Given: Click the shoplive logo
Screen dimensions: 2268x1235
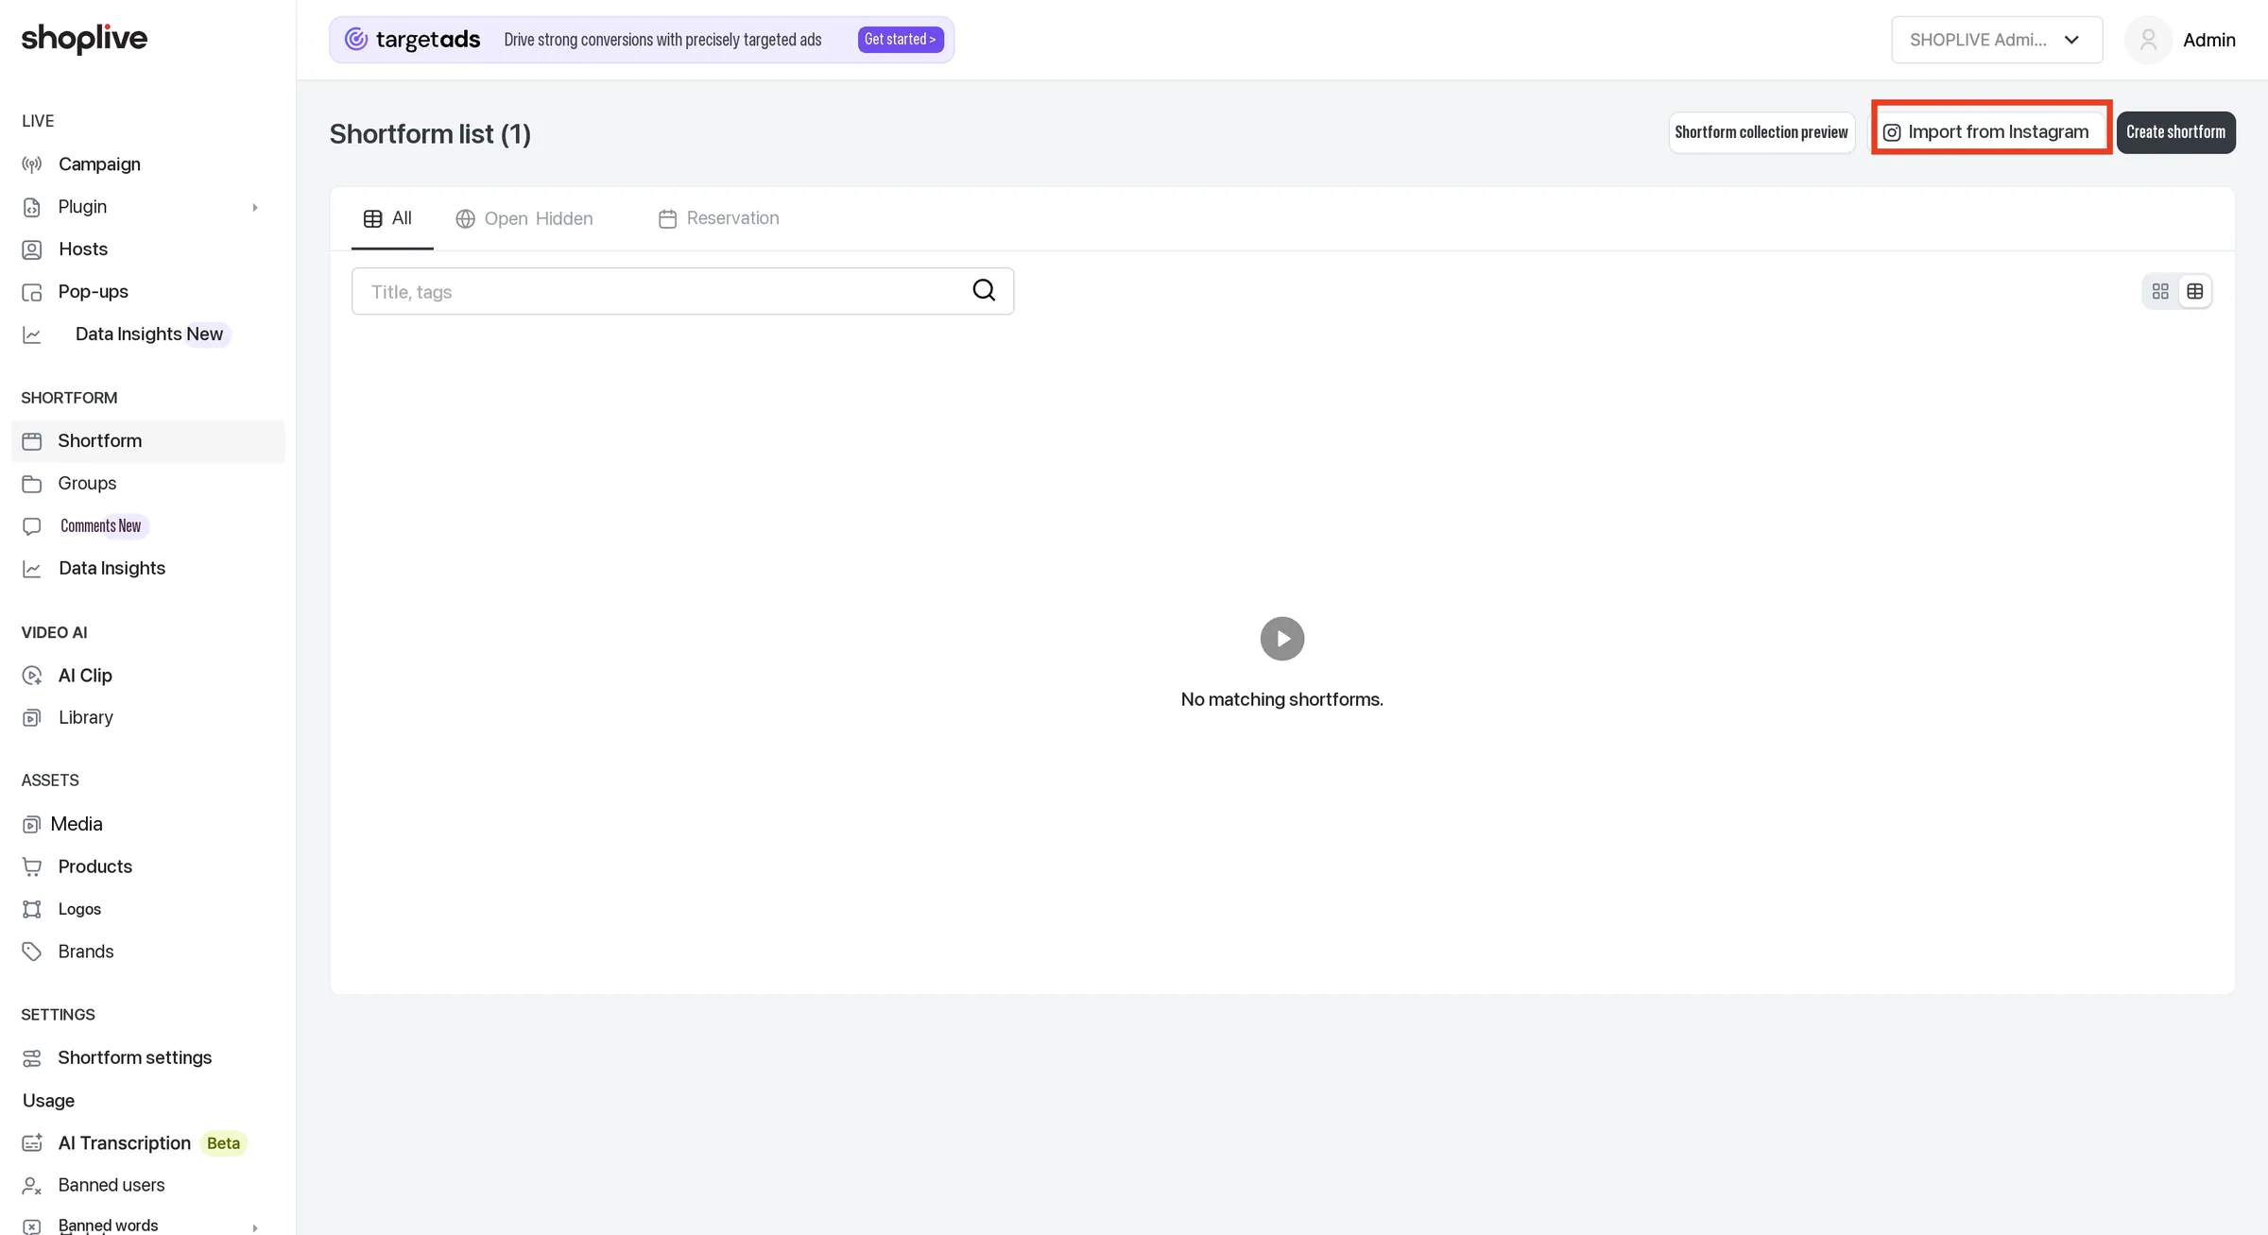Looking at the screenshot, I should (84, 38).
